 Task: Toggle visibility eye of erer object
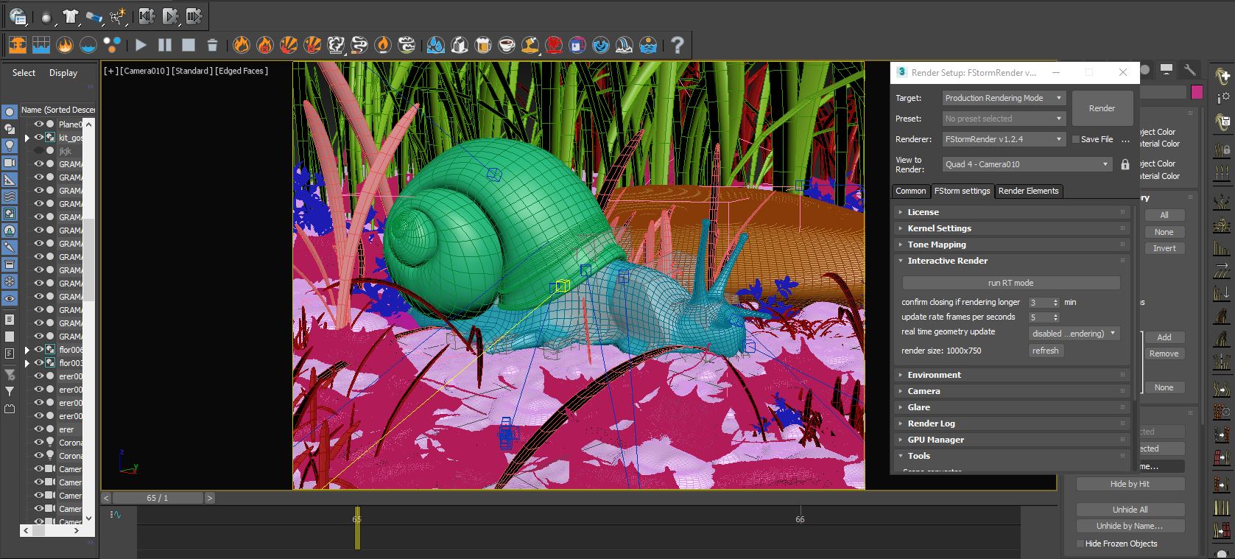point(39,429)
